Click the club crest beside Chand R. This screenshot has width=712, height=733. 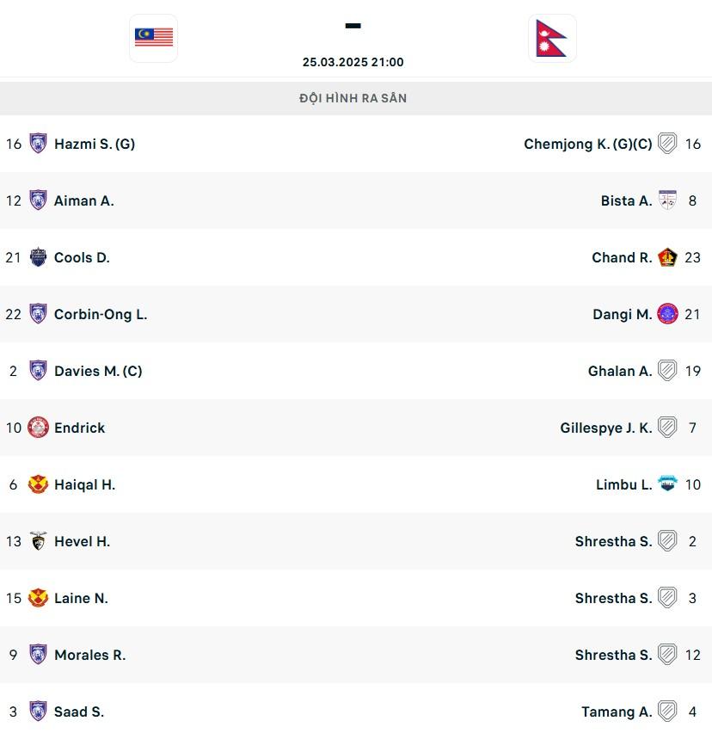pos(667,257)
